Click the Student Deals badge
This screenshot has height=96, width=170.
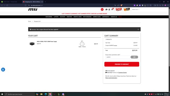click(x=118, y=9)
